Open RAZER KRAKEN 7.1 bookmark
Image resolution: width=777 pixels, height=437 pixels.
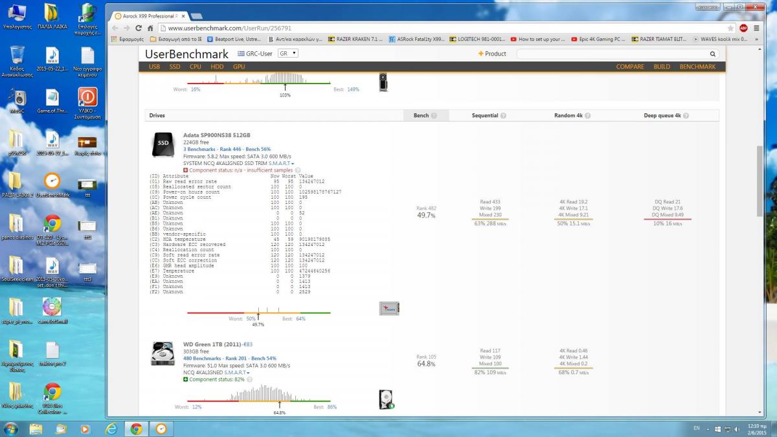pyautogui.click(x=355, y=39)
